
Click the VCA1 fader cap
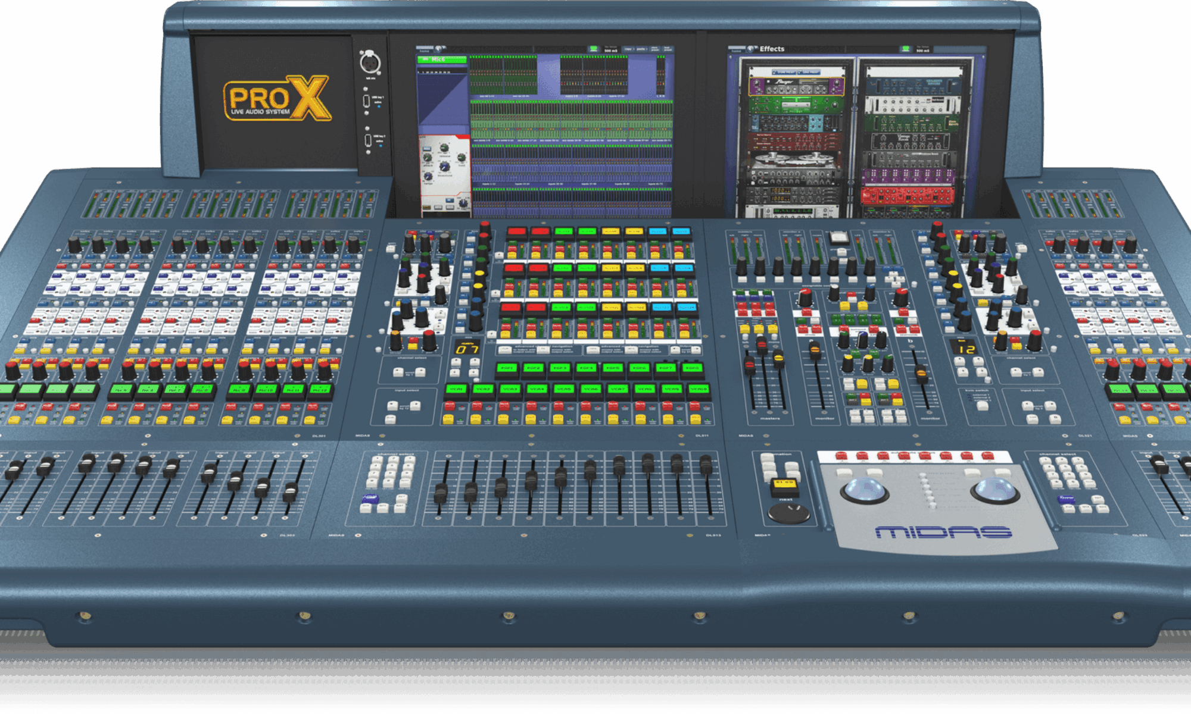tap(441, 493)
